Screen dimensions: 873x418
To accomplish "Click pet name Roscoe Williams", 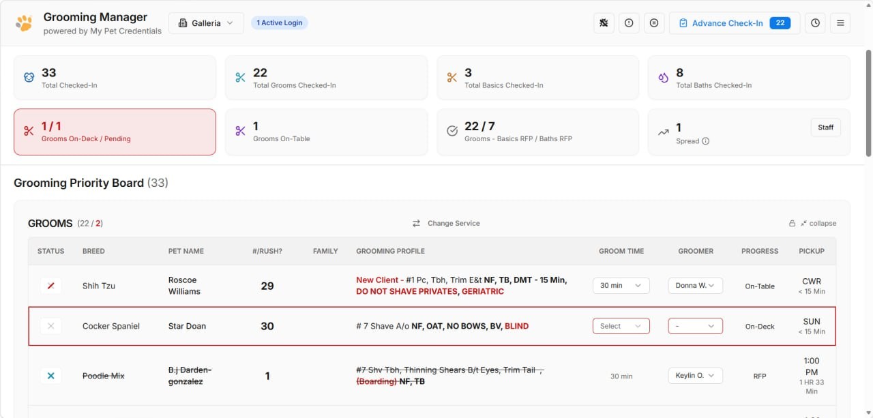I will pos(184,286).
